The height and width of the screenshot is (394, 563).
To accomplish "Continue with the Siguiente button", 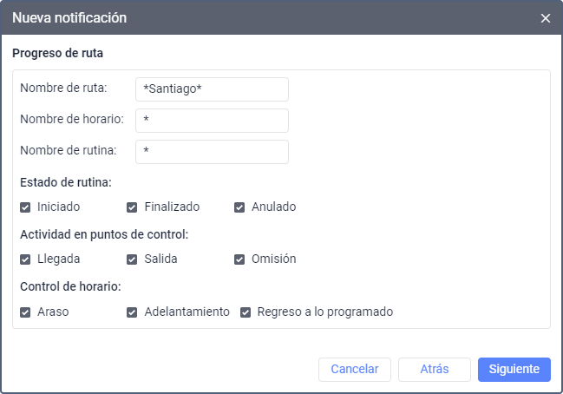I will (514, 369).
